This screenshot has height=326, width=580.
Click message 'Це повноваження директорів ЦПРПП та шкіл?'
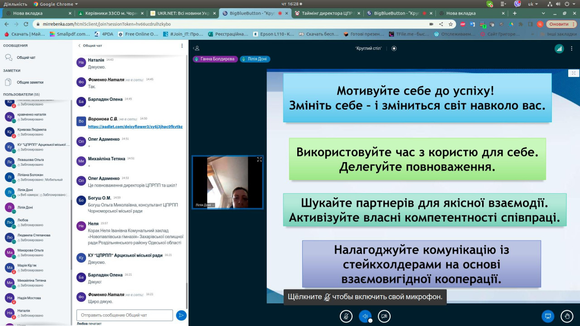pyautogui.click(x=132, y=185)
